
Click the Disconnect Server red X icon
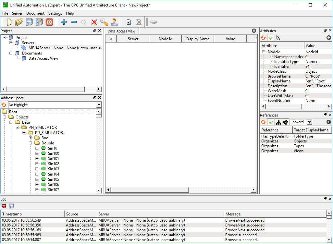[x=94, y=22]
